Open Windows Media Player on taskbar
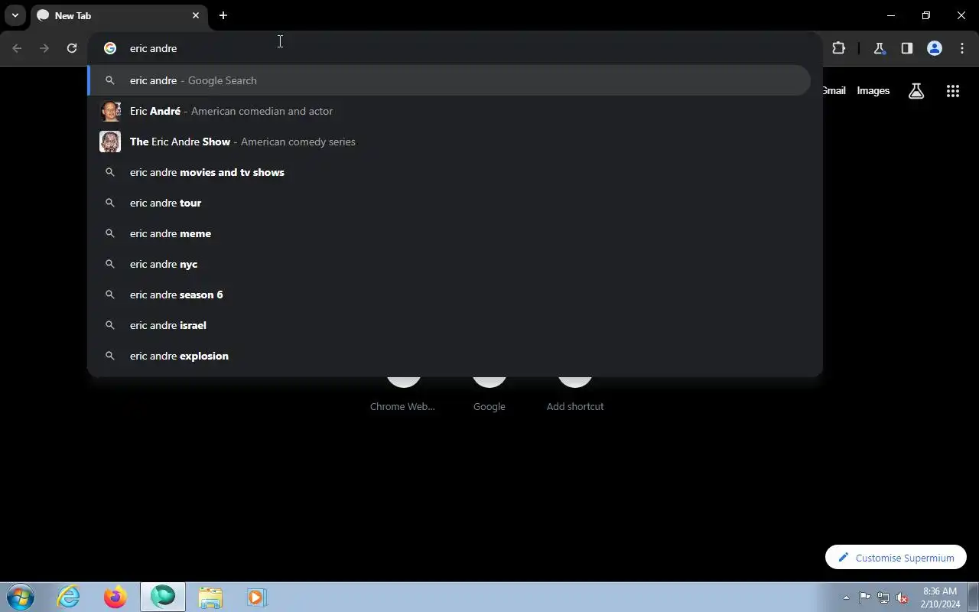The image size is (979, 612). coord(256,597)
